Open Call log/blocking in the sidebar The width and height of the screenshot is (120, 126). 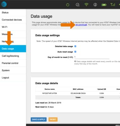13,56
